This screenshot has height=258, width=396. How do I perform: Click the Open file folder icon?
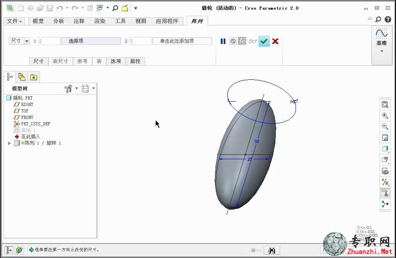tap(40, 8)
